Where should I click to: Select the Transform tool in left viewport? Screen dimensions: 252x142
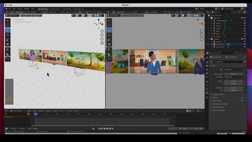pos(8,44)
